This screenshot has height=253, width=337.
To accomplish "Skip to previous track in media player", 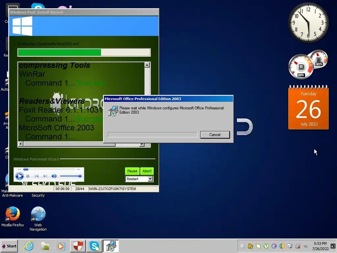I will [37, 176].
